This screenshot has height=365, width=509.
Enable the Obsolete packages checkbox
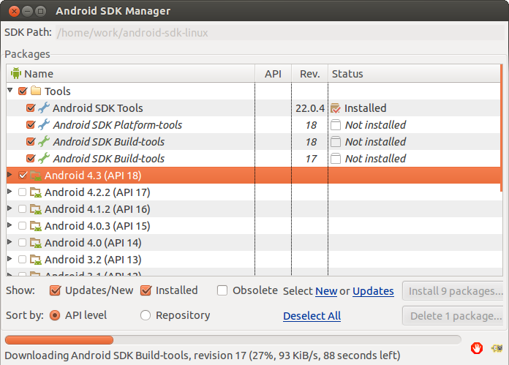click(x=222, y=290)
